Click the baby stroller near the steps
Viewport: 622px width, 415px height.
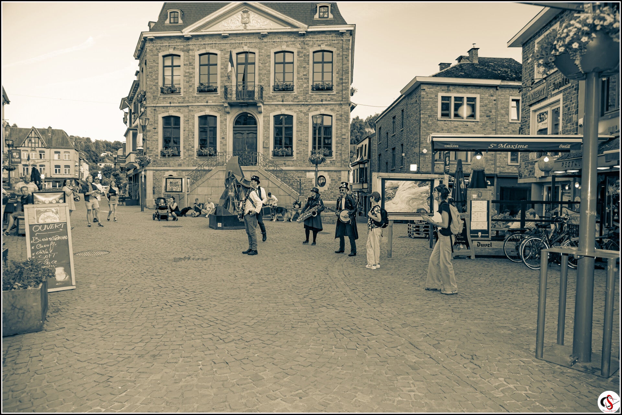(x=161, y=209)
